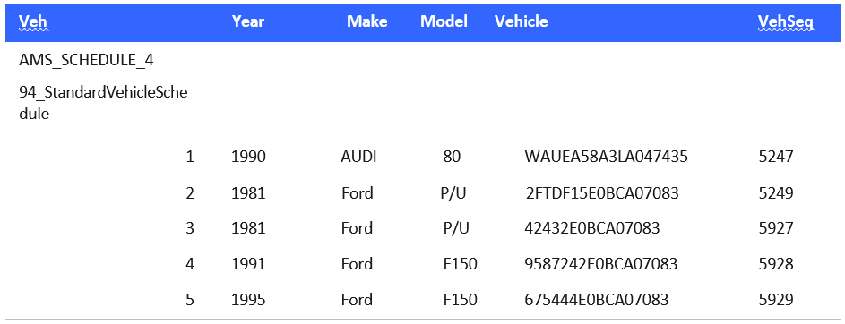Click VehSeq value 5927
The height and width of the screenshot is (324, 845).
[775, 228]
